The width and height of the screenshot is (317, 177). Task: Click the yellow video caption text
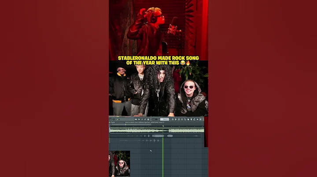pyautogui.click(x=158, y=60)
